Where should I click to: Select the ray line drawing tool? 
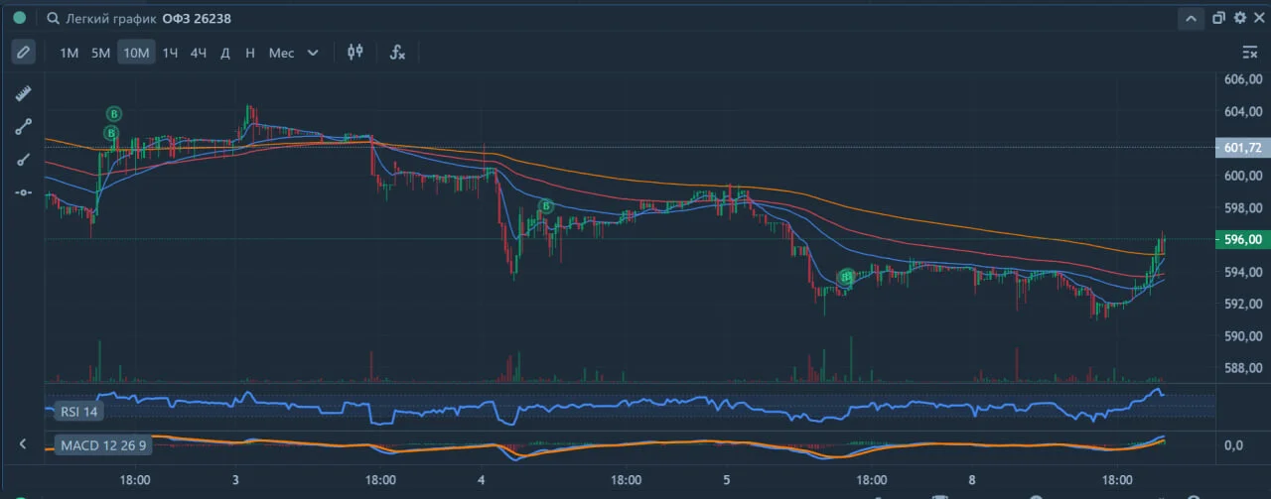pyautogui.click(x=23, y=160)
